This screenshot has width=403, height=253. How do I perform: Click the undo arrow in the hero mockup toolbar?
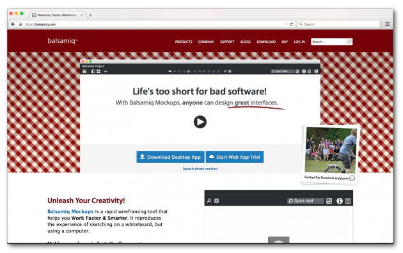point(170,71)
